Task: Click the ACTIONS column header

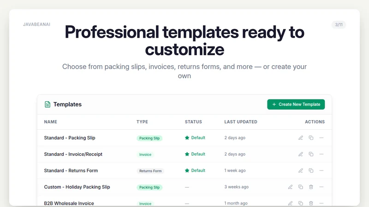Action: point(315,122)
